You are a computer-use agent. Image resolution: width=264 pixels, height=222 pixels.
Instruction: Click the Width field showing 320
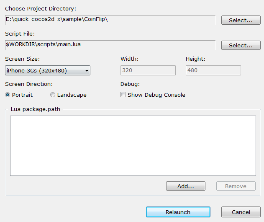click(x=148, y=70)
